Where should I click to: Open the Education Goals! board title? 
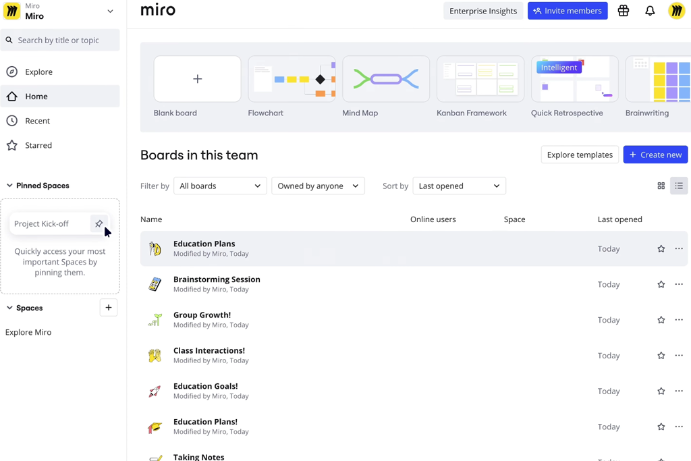[205, 386]
